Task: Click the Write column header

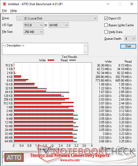Action: coord(108,62)
